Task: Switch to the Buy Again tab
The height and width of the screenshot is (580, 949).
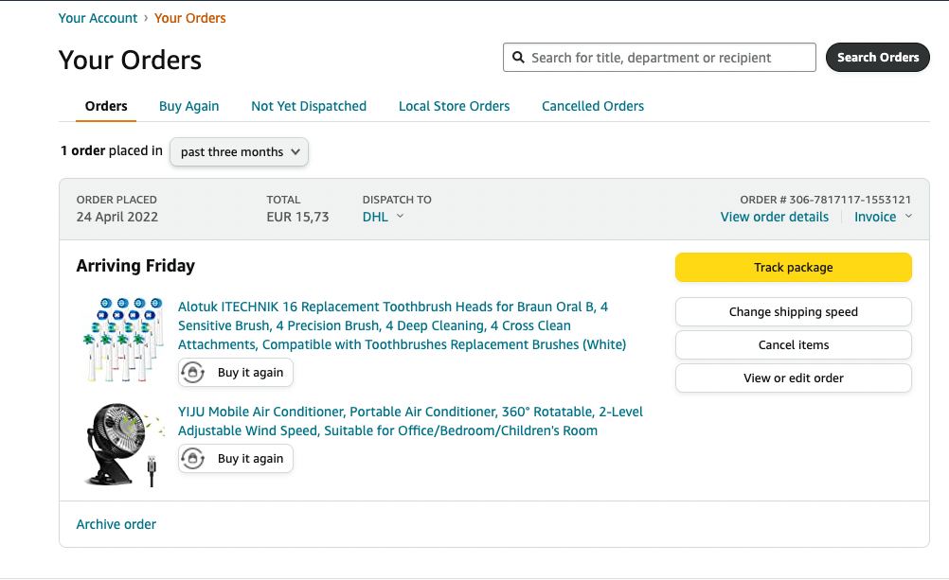Action: click(188, 106)
